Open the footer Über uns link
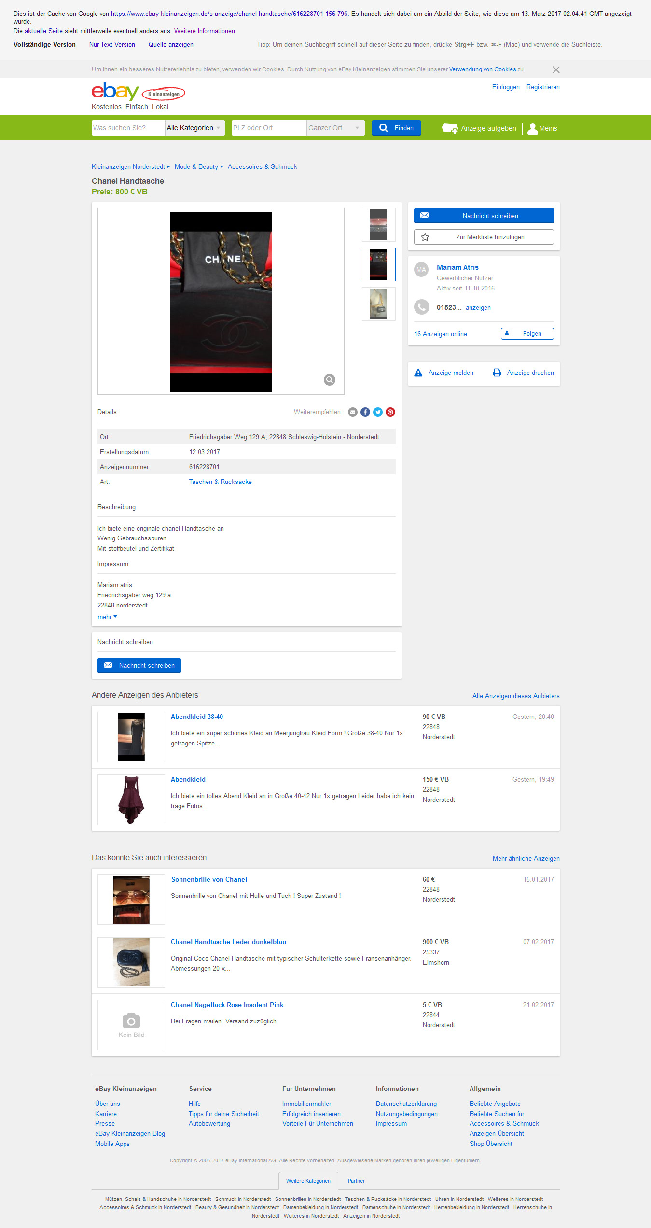 (x=108, y=1104)
